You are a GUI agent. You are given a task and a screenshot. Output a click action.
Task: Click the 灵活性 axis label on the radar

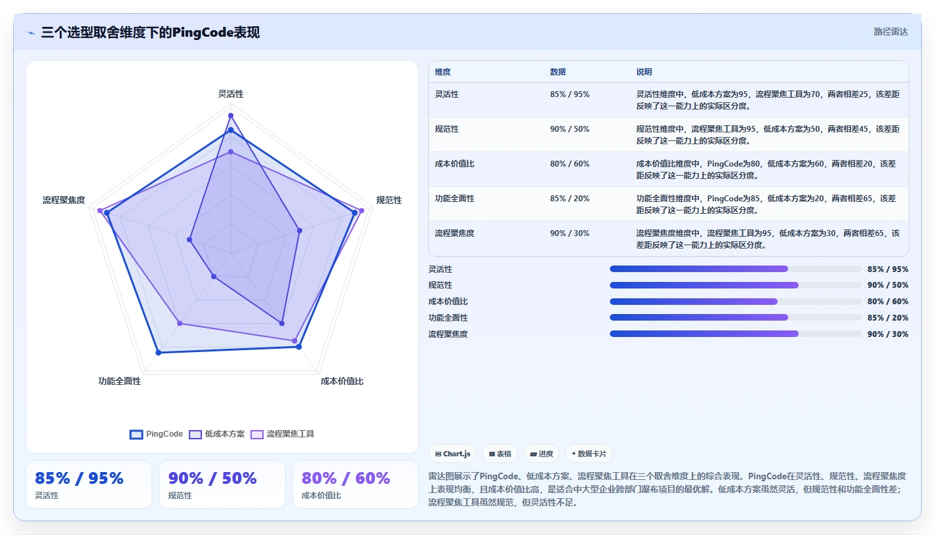231,94
